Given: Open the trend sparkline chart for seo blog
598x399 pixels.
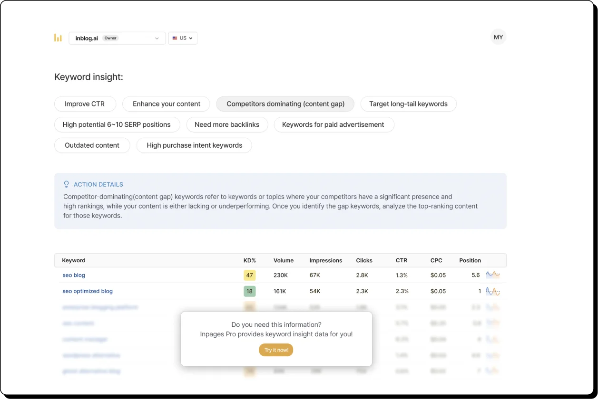Looking at the screenshot, I should [493, 275].
